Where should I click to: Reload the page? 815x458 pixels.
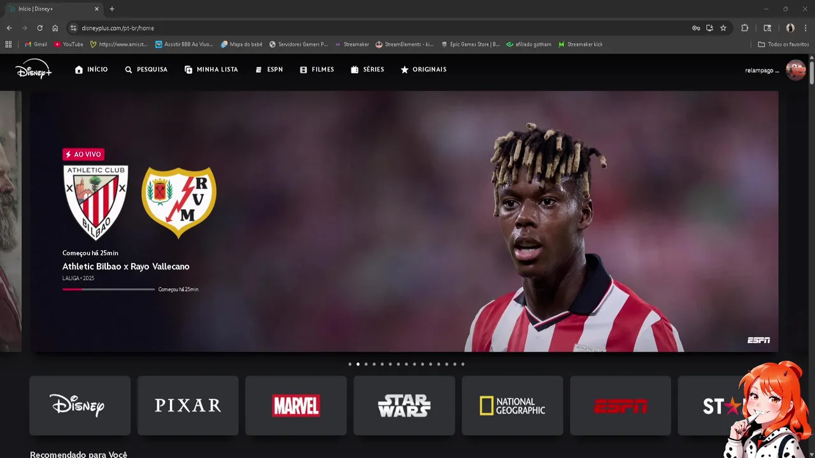click(x=39, y=28)
